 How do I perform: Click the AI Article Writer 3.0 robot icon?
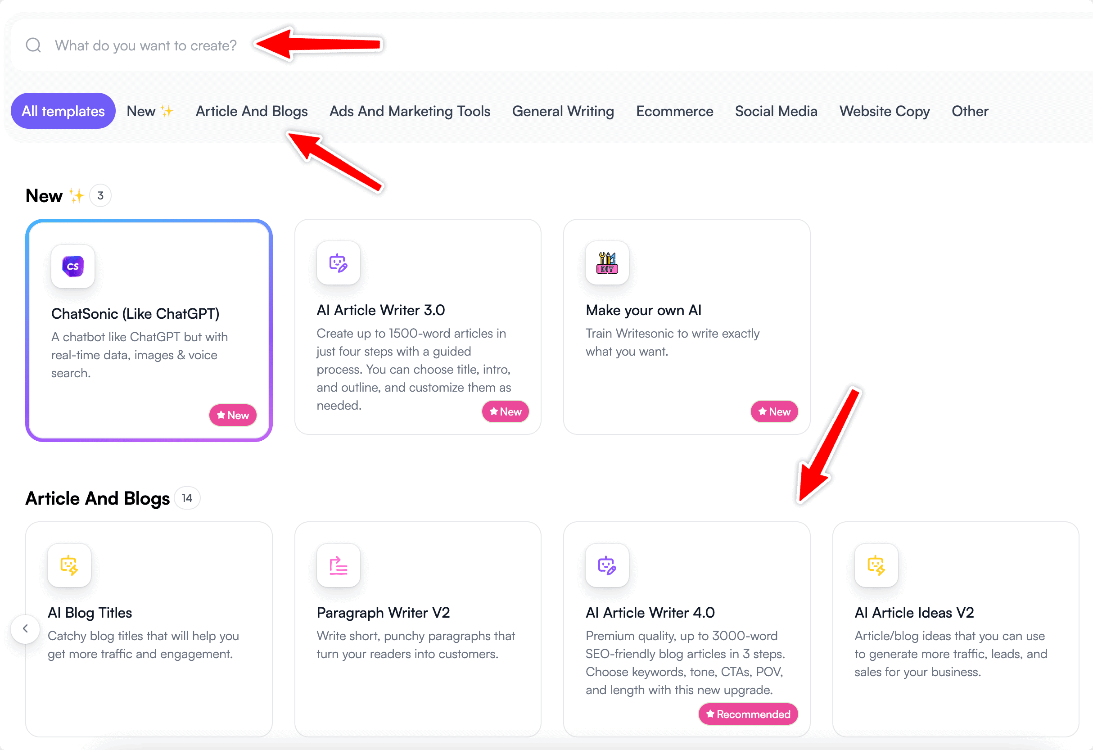[x=338, y=263]
